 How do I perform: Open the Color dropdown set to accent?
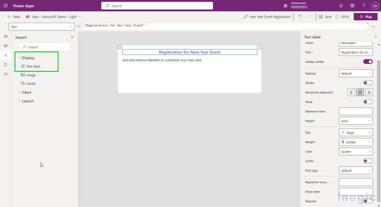coord(356,152)
